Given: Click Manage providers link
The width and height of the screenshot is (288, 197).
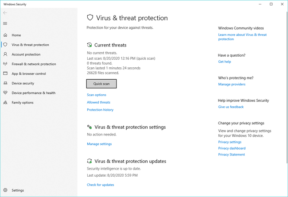Looking at the screenshot, I should (x=232, y=84).
